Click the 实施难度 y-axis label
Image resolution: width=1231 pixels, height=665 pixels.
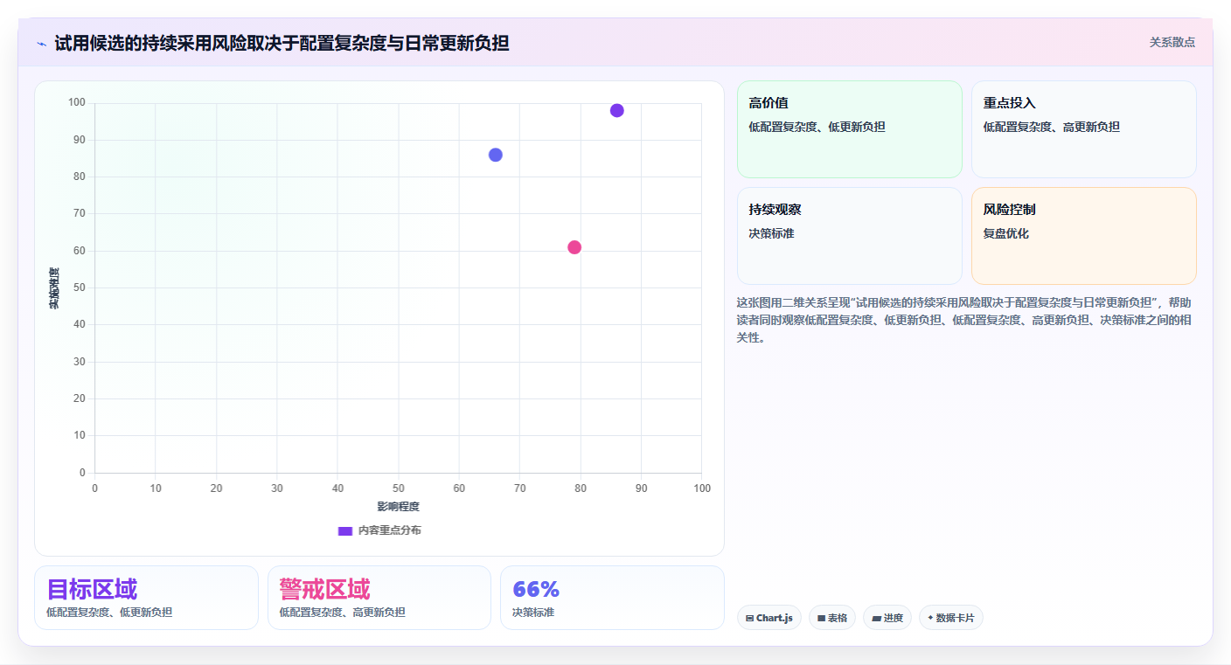tap(54, 288)
